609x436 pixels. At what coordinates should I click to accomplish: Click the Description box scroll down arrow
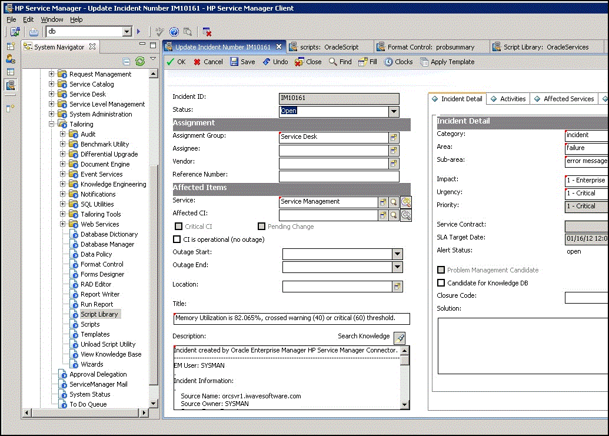(405, 405)
